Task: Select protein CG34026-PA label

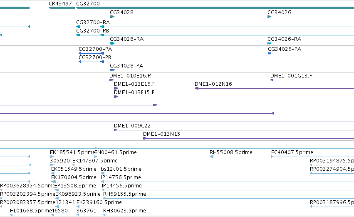Action: (285, 49)
